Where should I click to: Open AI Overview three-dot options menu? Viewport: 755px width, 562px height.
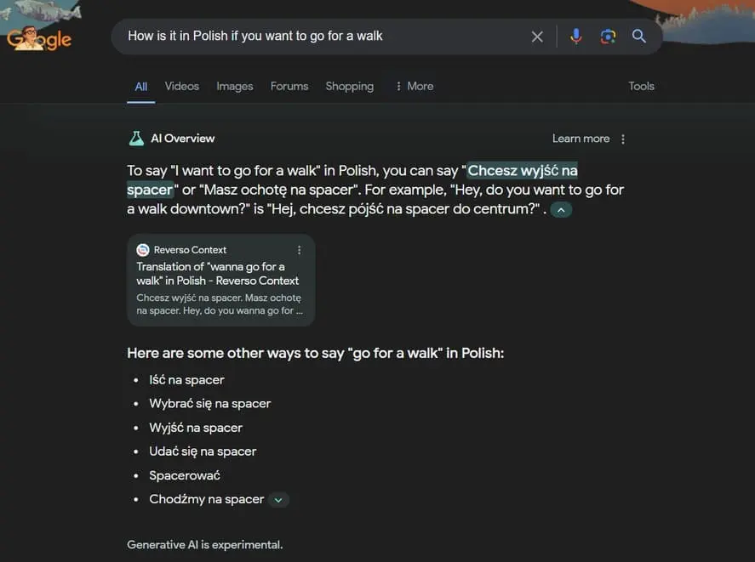click(623, 139)
